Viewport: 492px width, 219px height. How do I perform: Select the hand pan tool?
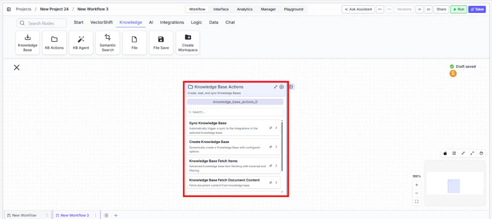click(x=482, y=153)
